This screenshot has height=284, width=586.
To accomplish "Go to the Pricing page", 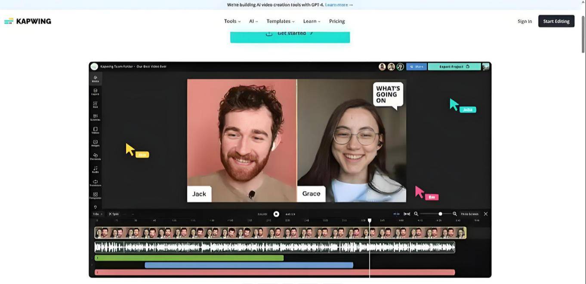I will pos(337,21).
